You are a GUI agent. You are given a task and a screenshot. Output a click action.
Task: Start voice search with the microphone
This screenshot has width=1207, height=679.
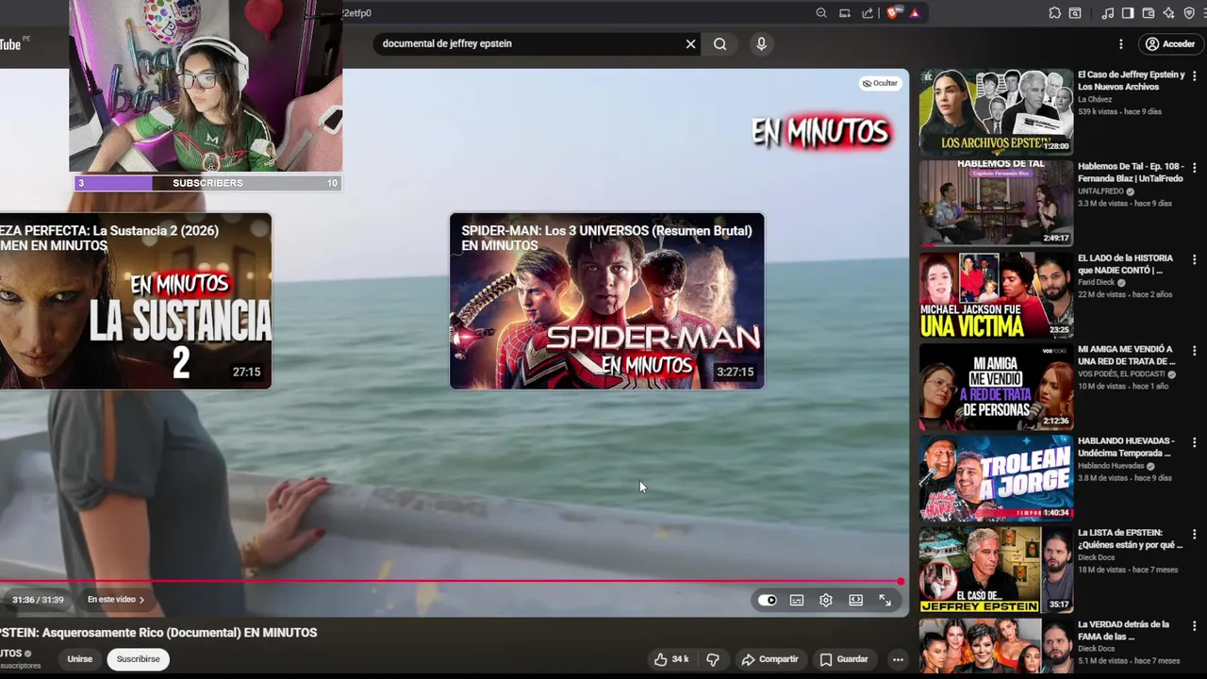coord(761,44)
